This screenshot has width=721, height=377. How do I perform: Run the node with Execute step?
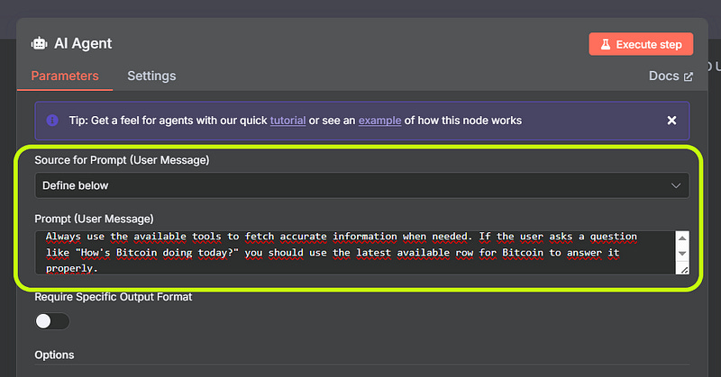click(641, 44)
